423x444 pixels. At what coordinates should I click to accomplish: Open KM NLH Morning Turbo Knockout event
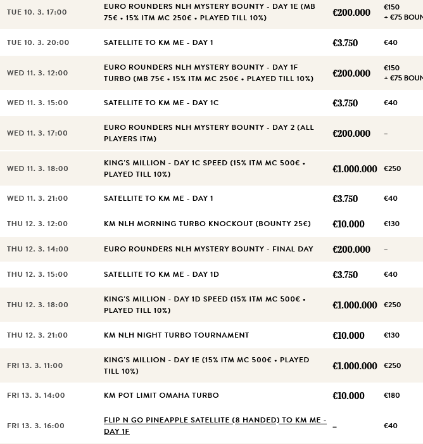pyautogui.click(x=207, y=224)
